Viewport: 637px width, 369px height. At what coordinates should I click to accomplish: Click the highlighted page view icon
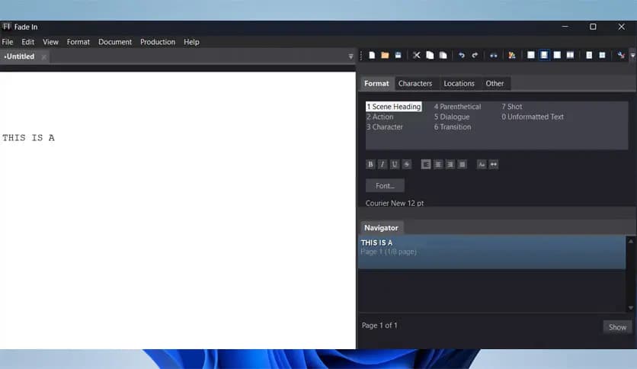click(544, 55)
